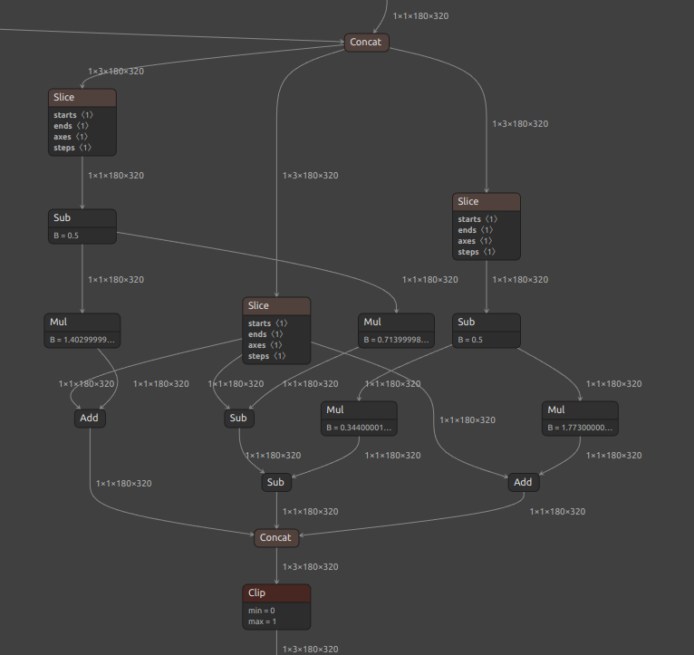The image size is (694, 655).
Task: Click 'steps' attribute in the rightmost Slice
Action: (477, 252)
